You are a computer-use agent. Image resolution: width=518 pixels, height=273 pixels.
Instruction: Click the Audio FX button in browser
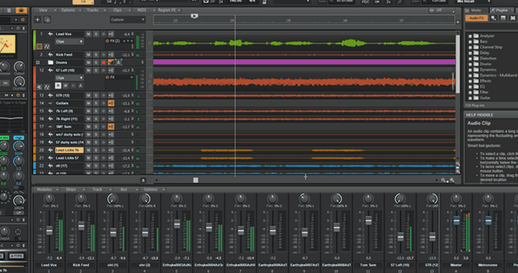coord(477,18)
